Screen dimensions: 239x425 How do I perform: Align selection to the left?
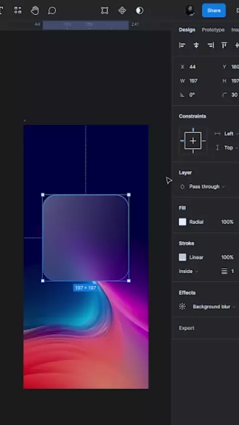[182, 45]
